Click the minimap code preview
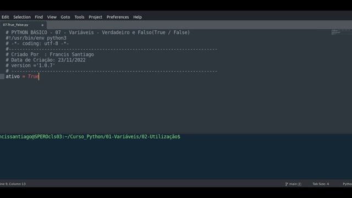The width and height of the screenshot is (352, 198). [341, 32]
